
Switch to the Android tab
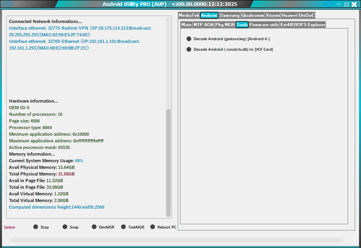coord(209,15)
